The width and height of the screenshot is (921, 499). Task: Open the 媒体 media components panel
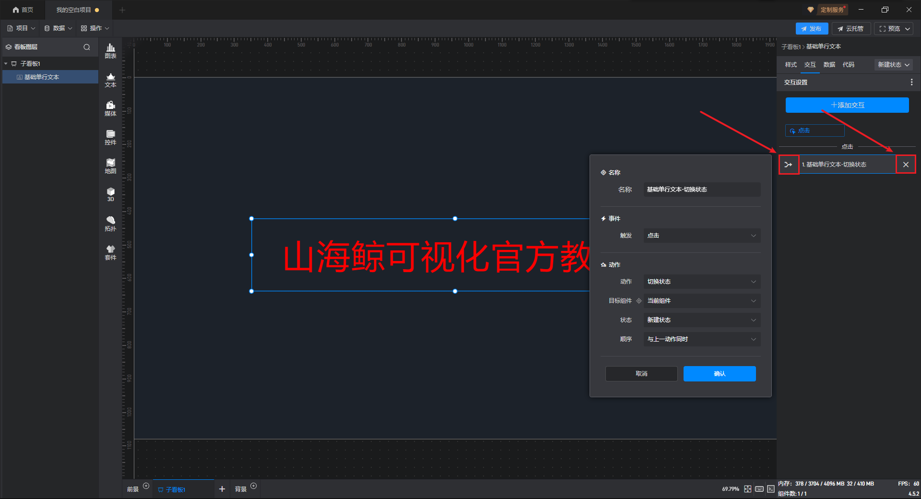(110, 108)
